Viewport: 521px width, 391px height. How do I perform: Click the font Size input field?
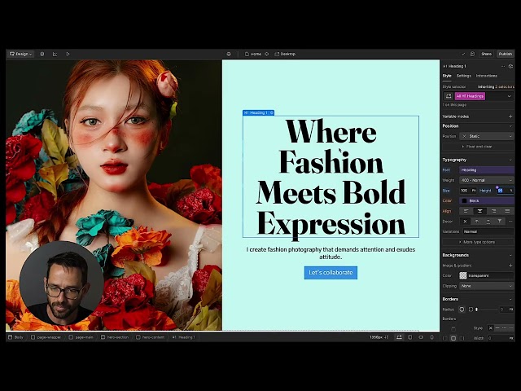465,190
